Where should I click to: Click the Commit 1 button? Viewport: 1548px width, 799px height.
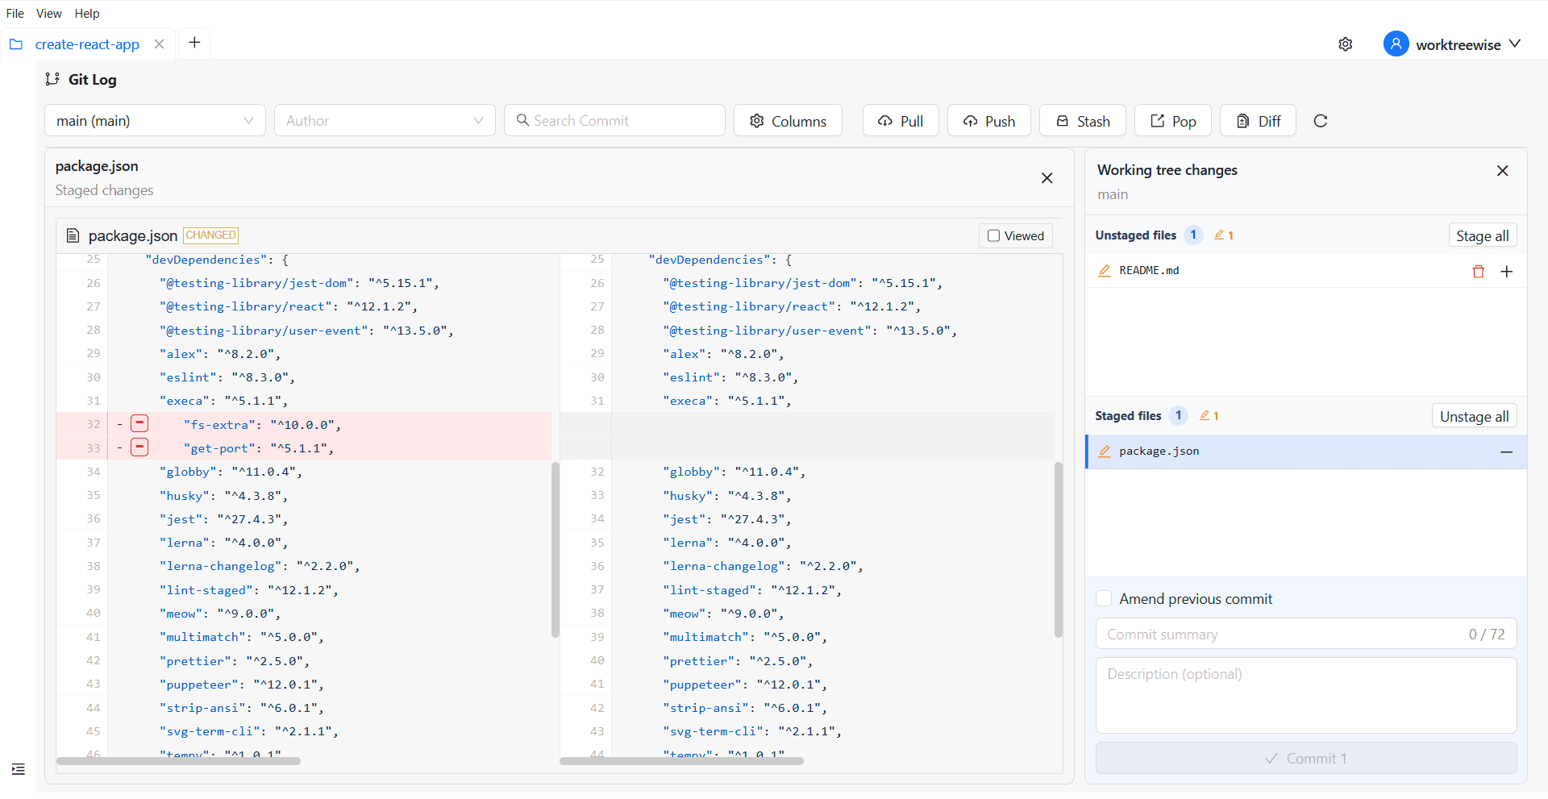(x=1306, y=758)
